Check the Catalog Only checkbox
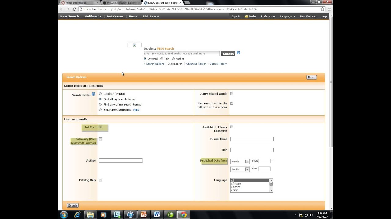Screen dimensions: 391x219 click(x=100, y=180)
